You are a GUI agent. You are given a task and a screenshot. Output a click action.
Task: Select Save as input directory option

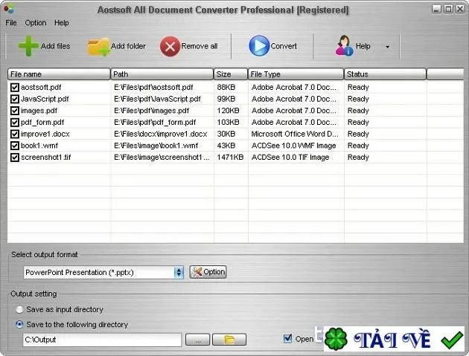tap(19, 310)
